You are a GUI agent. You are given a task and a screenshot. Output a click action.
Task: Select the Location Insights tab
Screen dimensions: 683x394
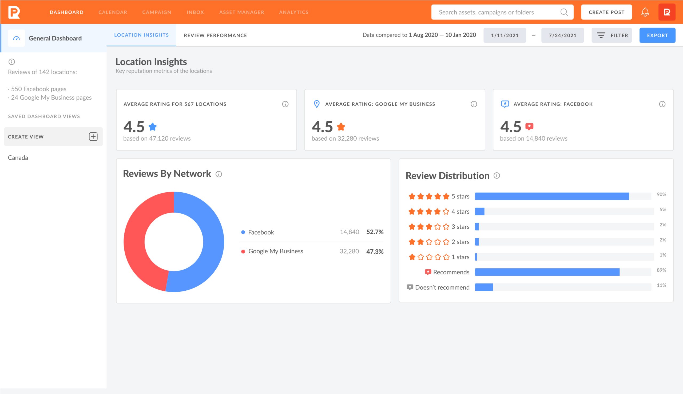click(x=141, y=35)
